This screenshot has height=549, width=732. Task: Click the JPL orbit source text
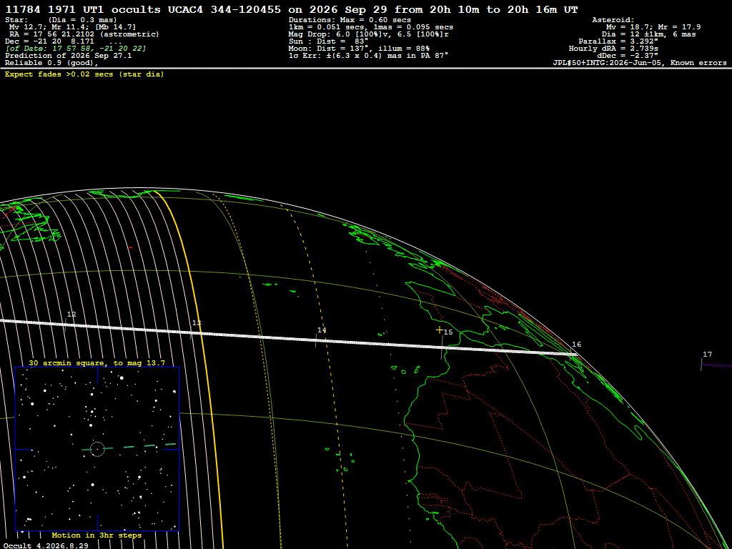click(x=640, y=63)
